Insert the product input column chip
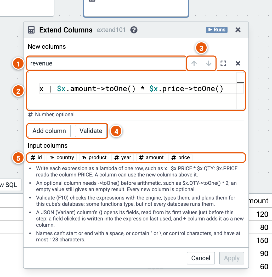Viewport: 272px width, 277px height. [94, 157]
